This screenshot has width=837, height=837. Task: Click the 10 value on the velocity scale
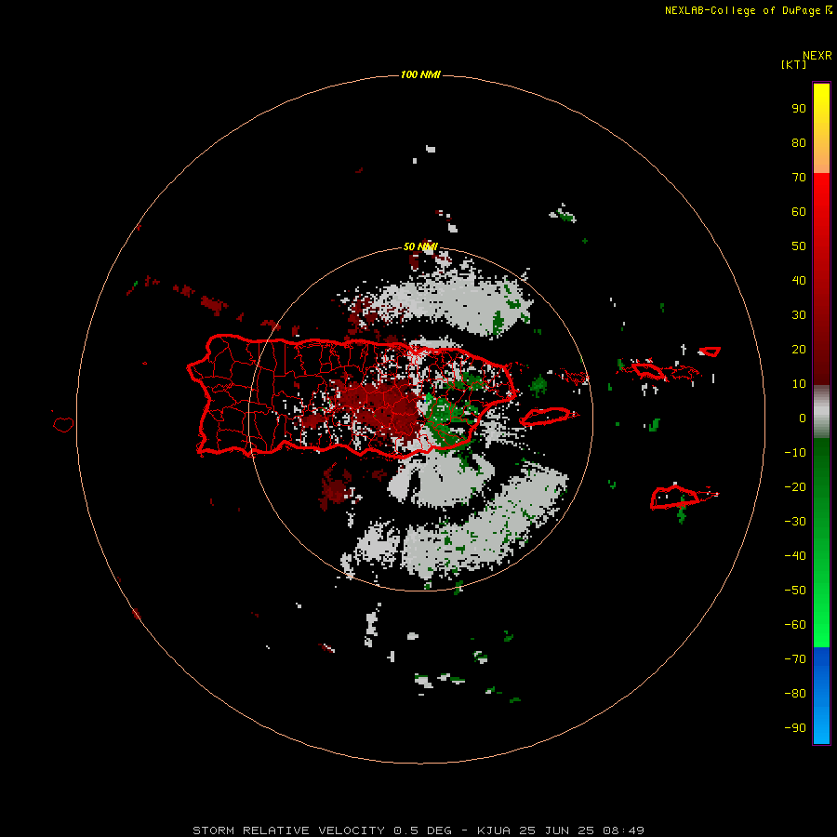pyautogui.click(x=799, y=384)
